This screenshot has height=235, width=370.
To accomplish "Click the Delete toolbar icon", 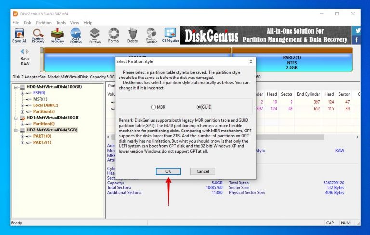I will point(132,36).
